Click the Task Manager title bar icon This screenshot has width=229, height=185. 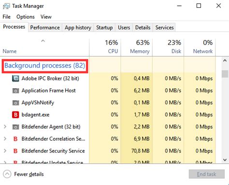(x=6, y=6)
